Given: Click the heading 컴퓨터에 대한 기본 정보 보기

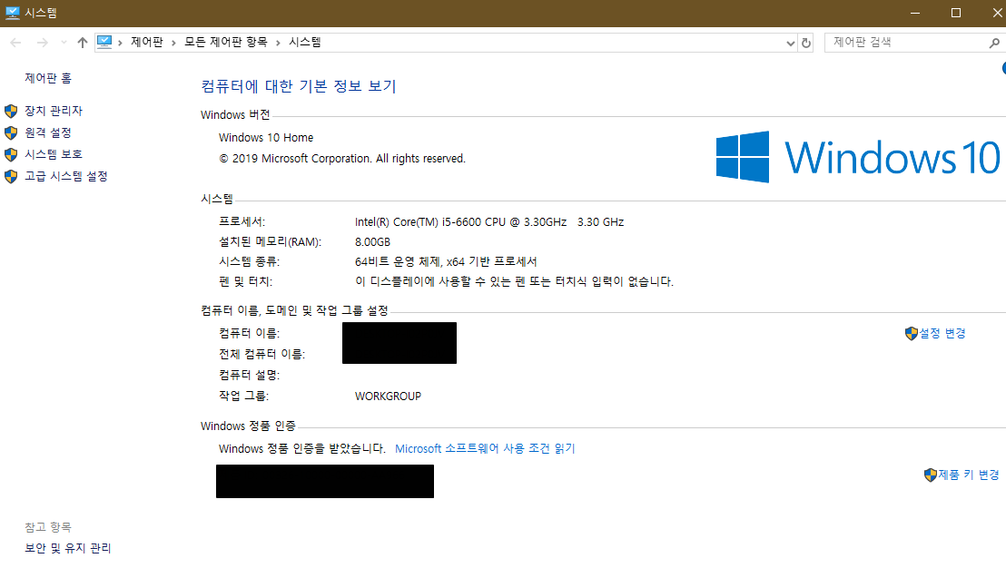Looking at the screenshot, I should point(299,86).
